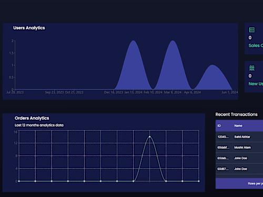
Task: Open the Sales card label
Action: [256, 46]
